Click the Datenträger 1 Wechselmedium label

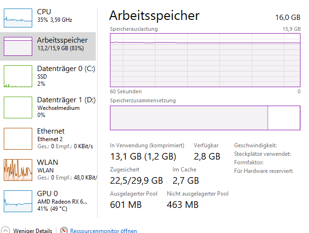click(58, 108)
